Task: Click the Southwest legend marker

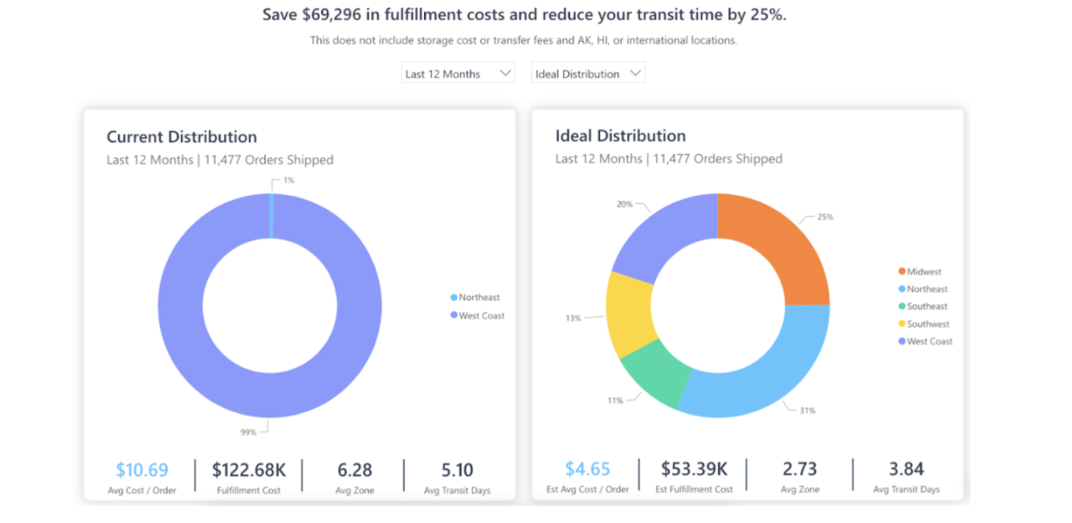Action: click(x=902, y=324)
